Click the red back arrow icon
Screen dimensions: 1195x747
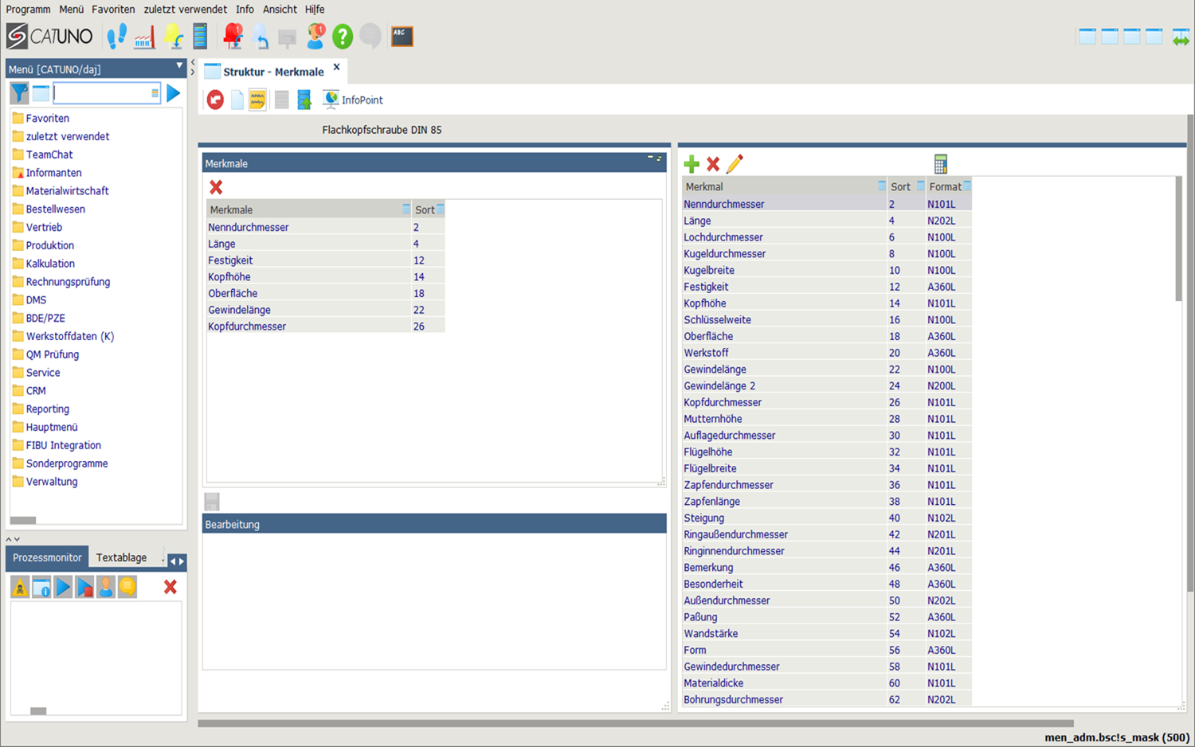coord(215,100)
